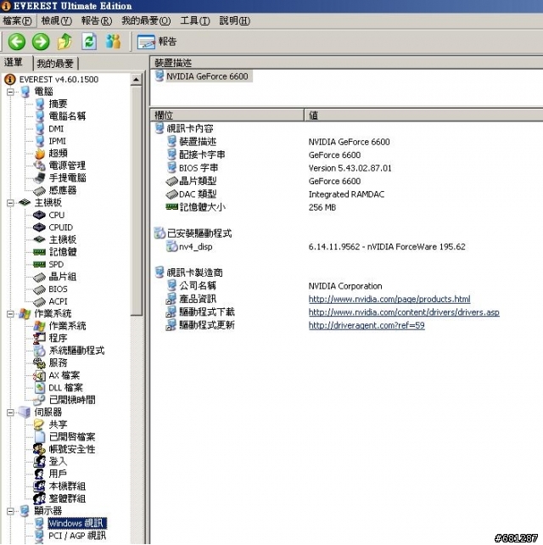Click the 電源管理 power icon

click(x=40, y=166)
